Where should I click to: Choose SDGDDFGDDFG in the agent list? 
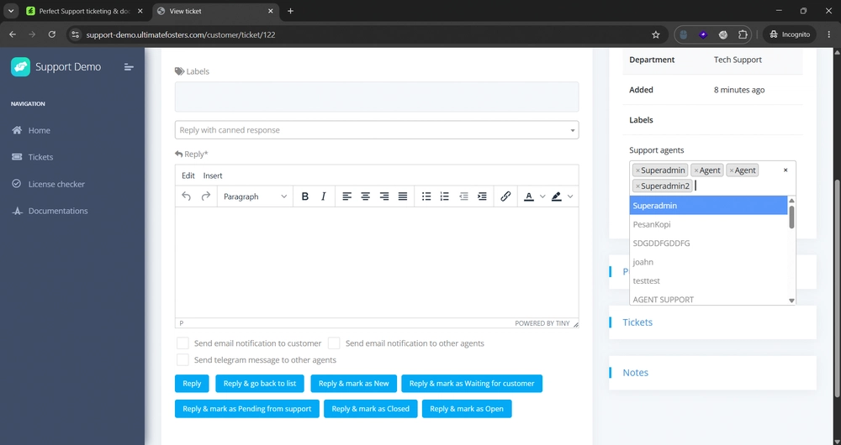708,243
